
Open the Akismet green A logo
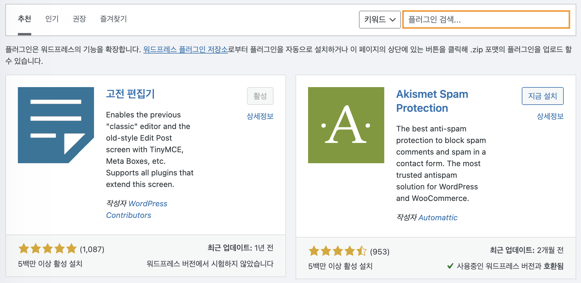click(346, 125)
